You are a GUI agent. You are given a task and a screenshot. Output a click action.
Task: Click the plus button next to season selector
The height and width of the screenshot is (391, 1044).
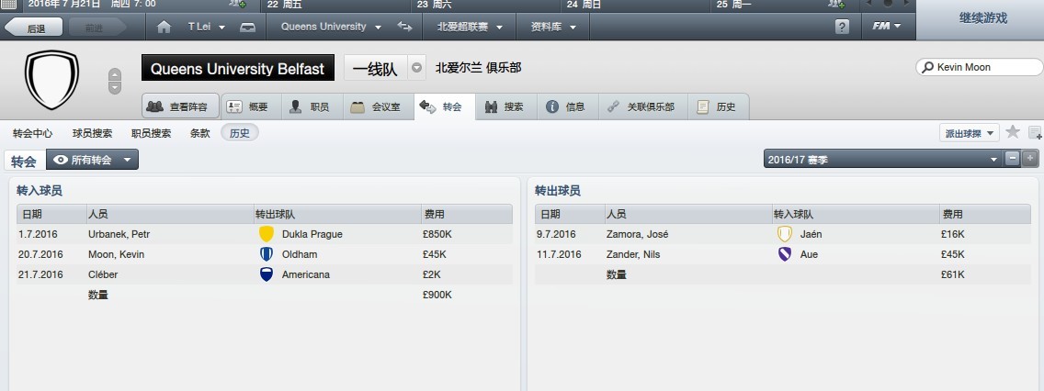coord(1030,159)
